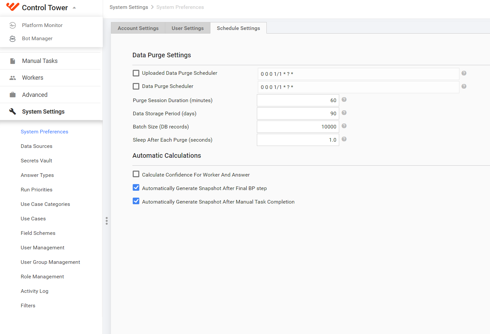Click the breadcrumb chevron separator
This screenshot has width=490, height=334.
pos(152,7)
